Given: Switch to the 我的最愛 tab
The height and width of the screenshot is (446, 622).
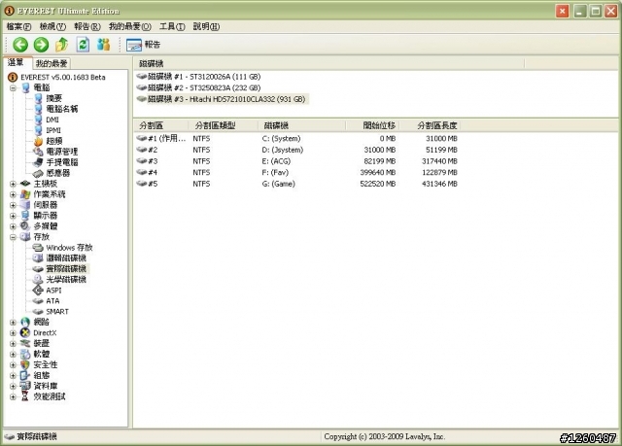Looking at the screenshot, I should tap(52, 63).
